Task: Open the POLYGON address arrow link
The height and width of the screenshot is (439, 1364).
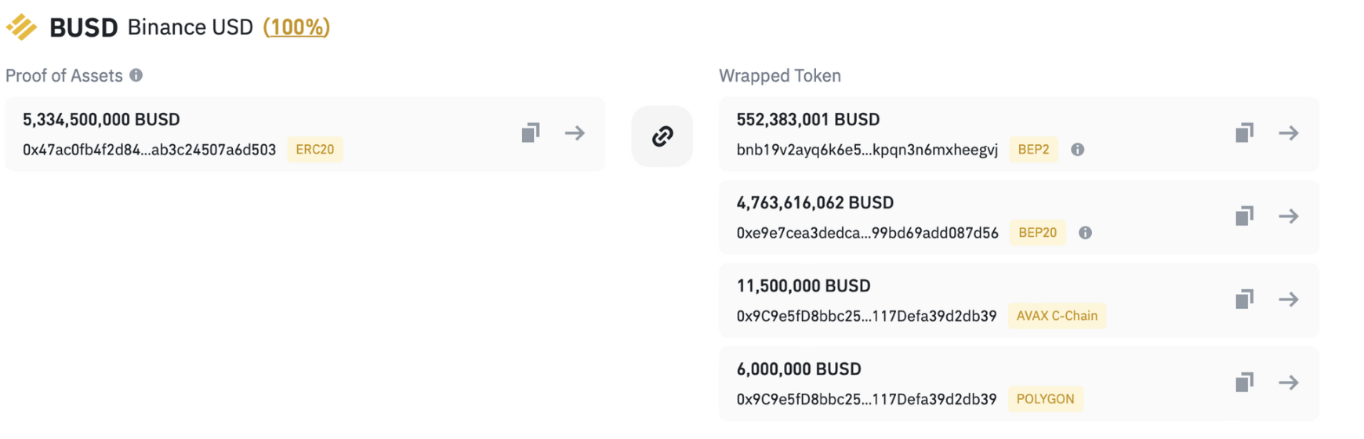Action: tap(1289, 382)
